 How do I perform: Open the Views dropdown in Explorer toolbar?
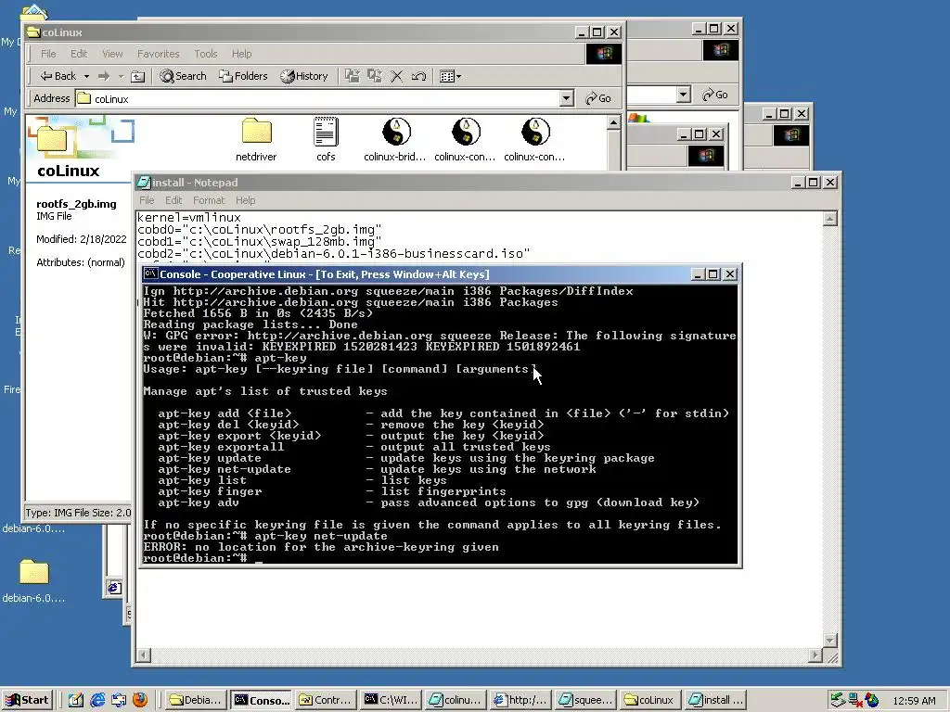450,76
